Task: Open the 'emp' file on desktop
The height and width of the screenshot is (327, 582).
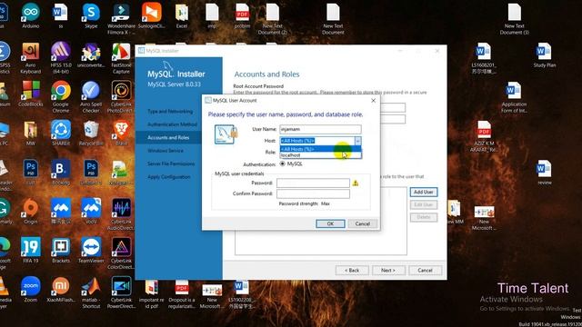Action: point(212,15)
